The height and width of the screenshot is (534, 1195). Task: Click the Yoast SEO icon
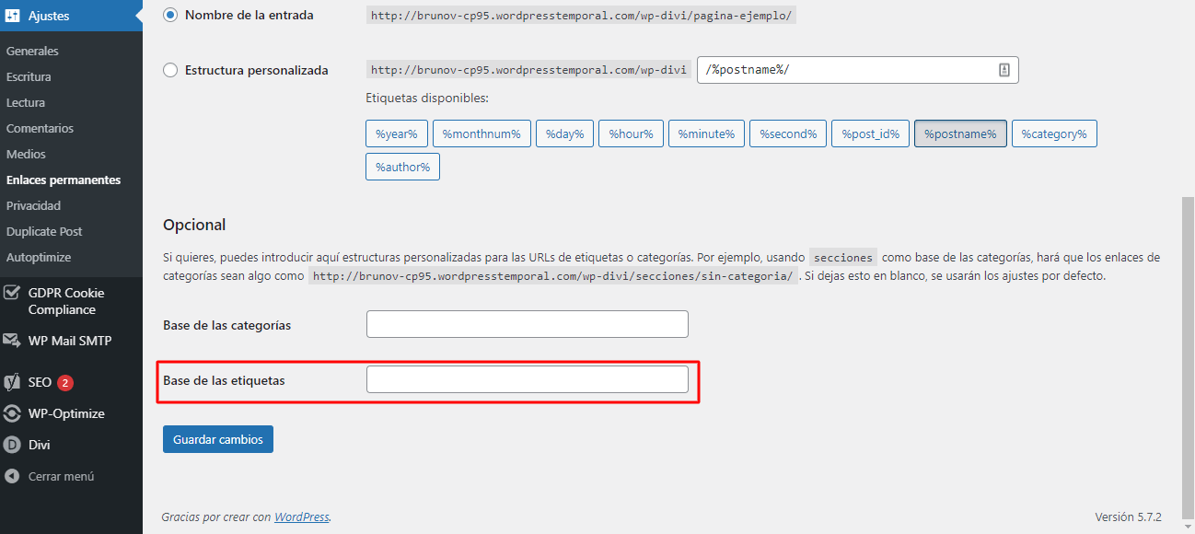coord(13,382)
